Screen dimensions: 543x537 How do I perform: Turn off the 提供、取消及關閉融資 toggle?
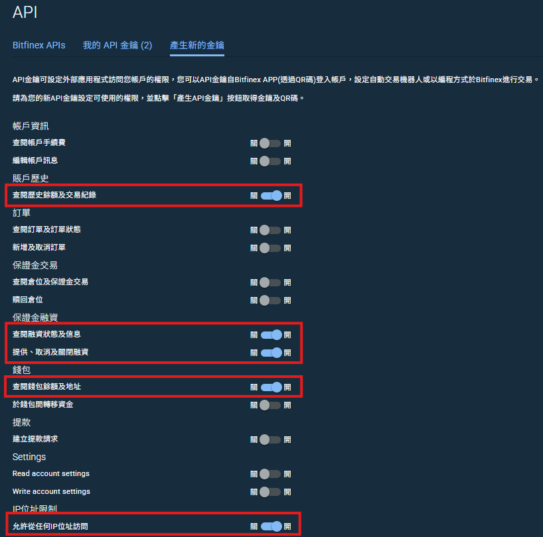(271, 353)
